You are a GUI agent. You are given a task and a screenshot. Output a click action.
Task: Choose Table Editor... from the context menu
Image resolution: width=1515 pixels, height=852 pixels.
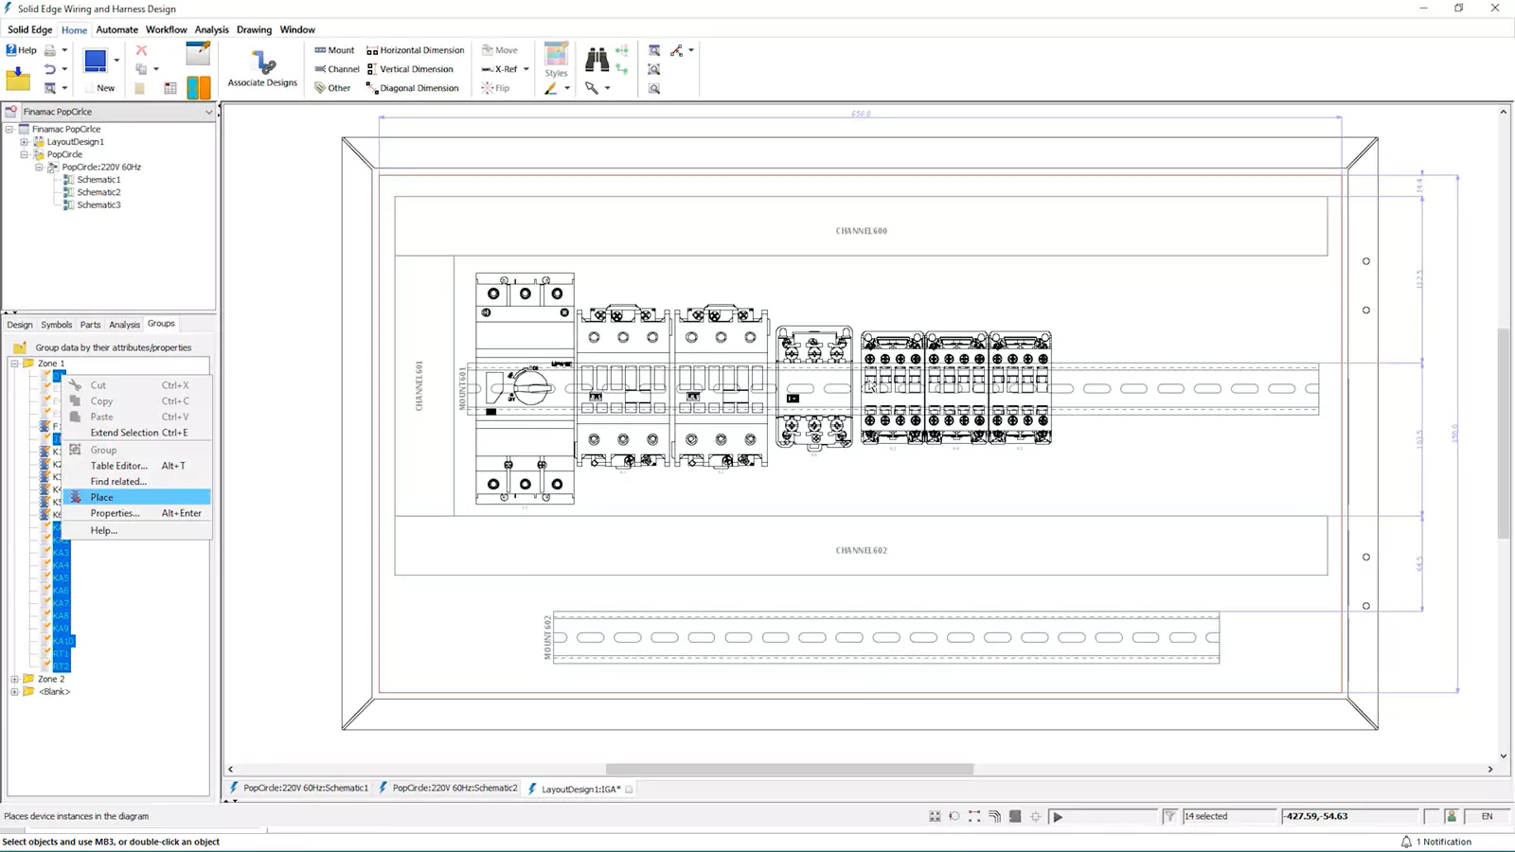(x=136, y=466)
